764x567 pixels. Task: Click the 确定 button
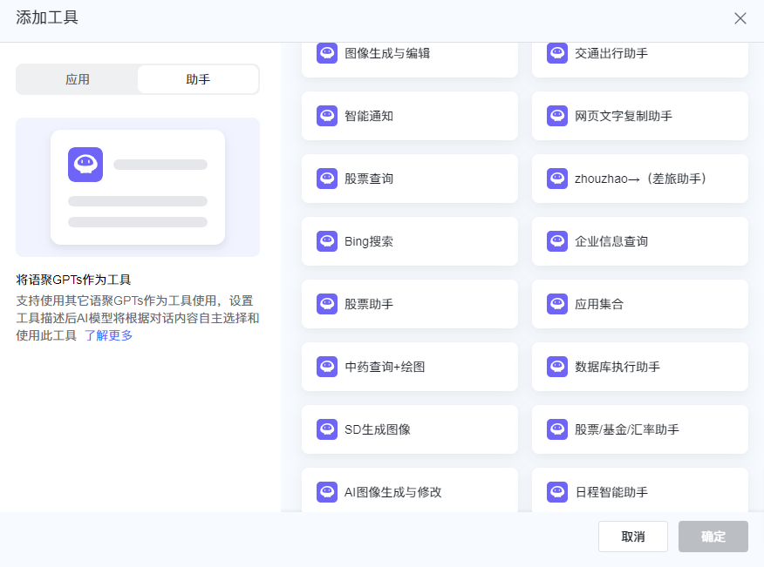(x=713, y=537)
